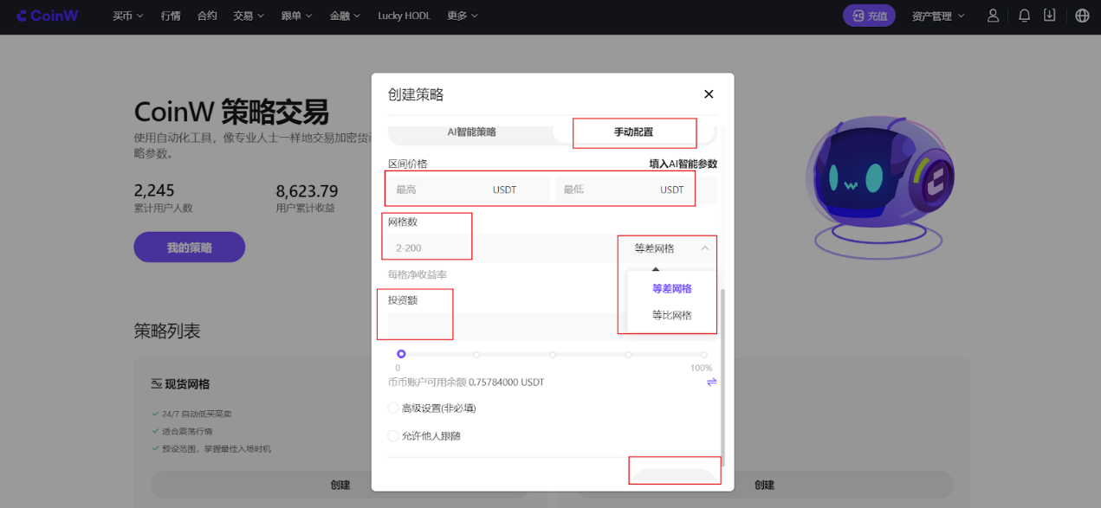Toggle 允许他人跟随 checkbox

(x=394, y=436)
